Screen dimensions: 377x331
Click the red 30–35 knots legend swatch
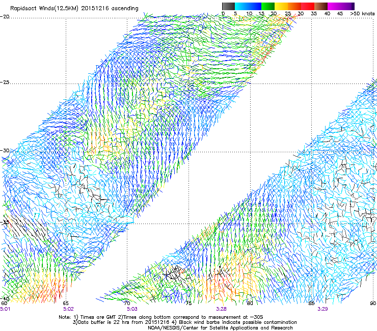308,6
